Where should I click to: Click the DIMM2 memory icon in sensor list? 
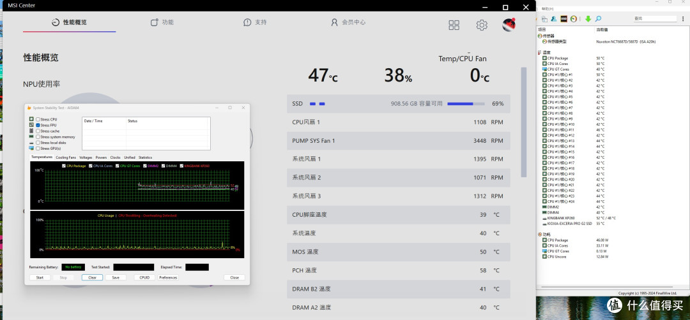545,207
